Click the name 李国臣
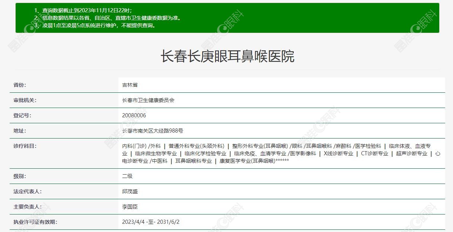453x232 pixels. pos(130,207)
